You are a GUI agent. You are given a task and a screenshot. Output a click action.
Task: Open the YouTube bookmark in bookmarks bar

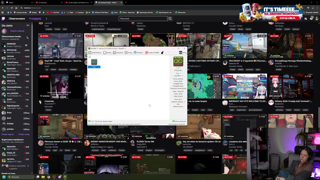(55, 12)
